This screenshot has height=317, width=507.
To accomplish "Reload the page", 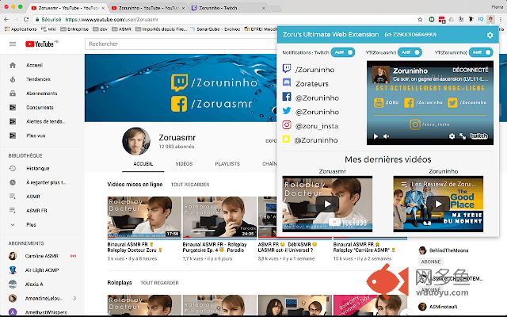I will click(26, 19).
